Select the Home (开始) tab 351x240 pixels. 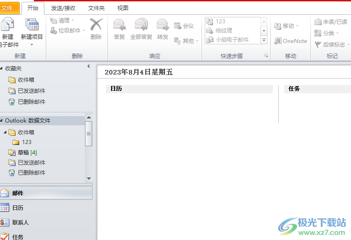tap(33, 8)
